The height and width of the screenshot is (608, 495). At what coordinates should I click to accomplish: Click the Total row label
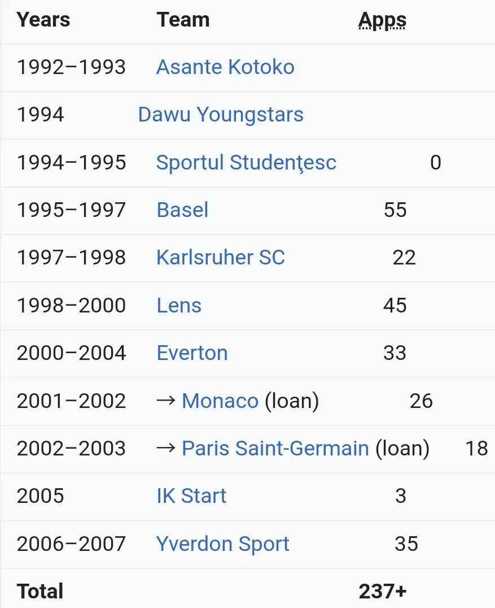coord(40,591)
